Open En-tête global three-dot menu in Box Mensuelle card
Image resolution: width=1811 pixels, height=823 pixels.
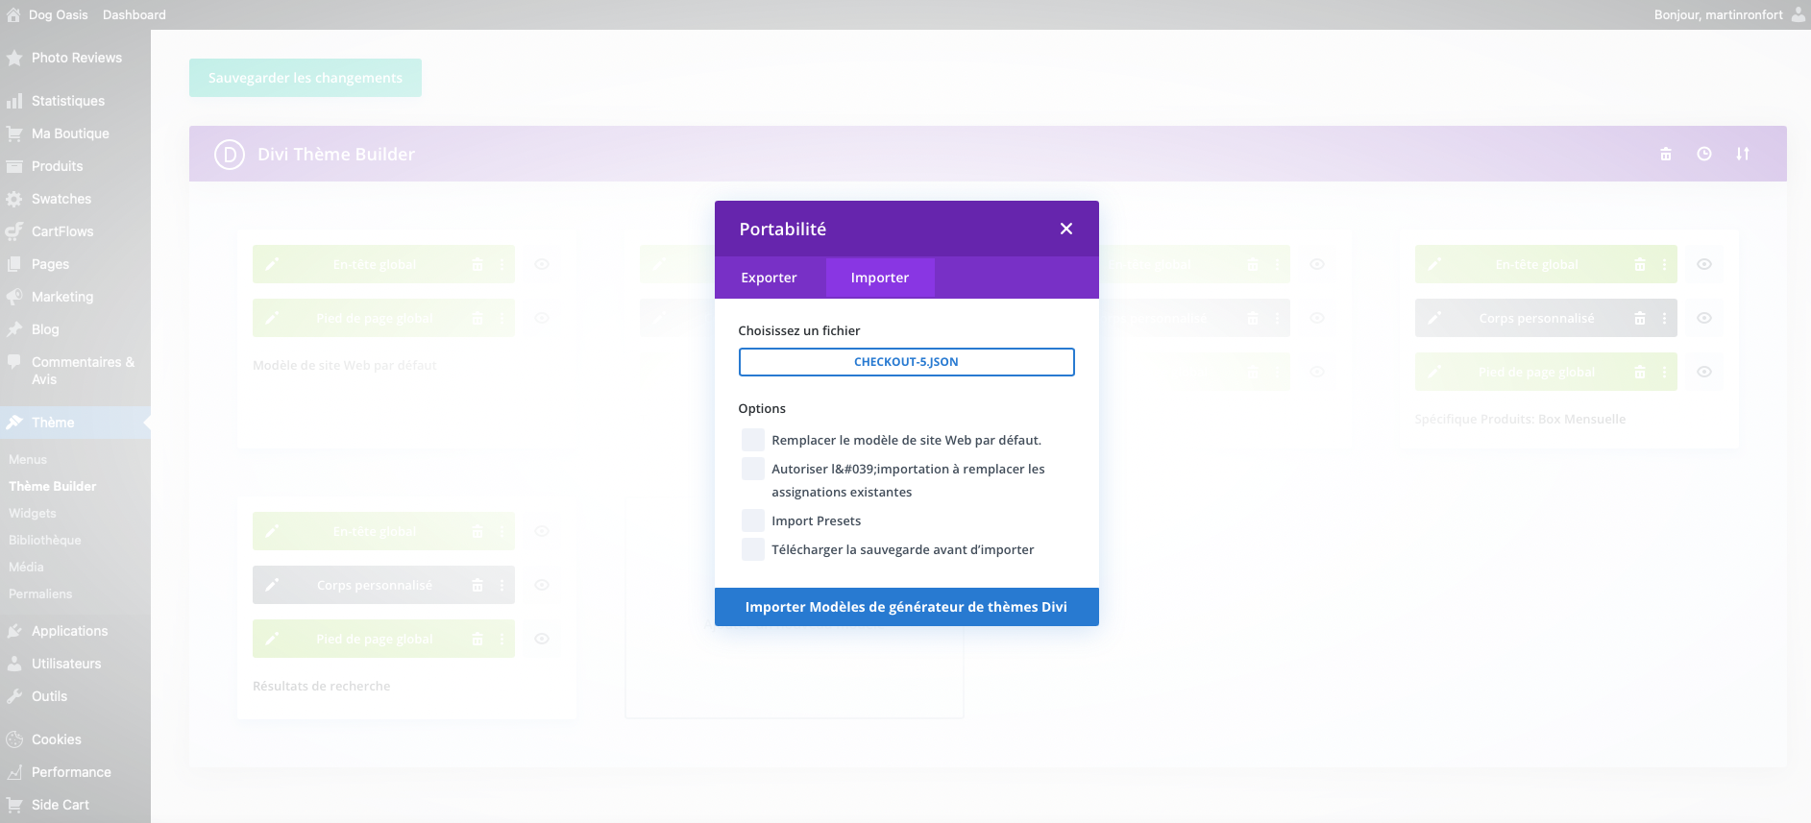[x=1665, y=264]
